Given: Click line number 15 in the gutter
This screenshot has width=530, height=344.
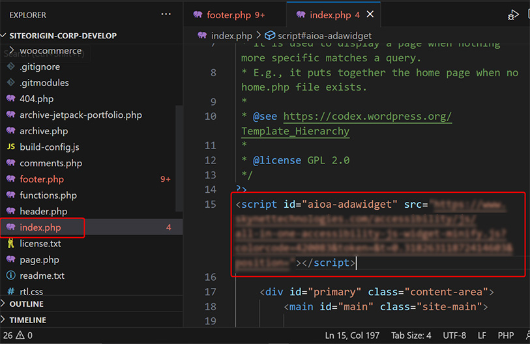Looking at the screenshot, I should click(x=211, y=205).
